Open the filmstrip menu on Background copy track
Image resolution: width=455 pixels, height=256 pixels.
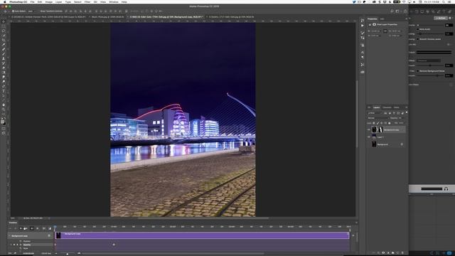click(49, 236)
